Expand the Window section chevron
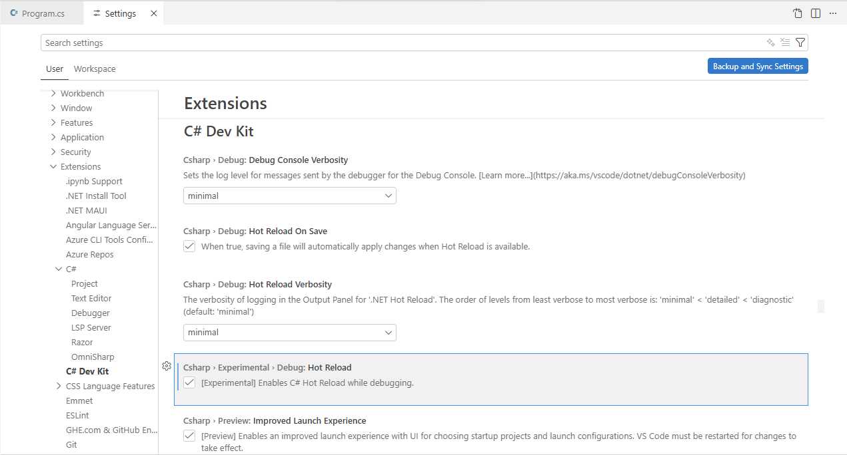This screenshot has height=455, width=847. click(53, 108)
